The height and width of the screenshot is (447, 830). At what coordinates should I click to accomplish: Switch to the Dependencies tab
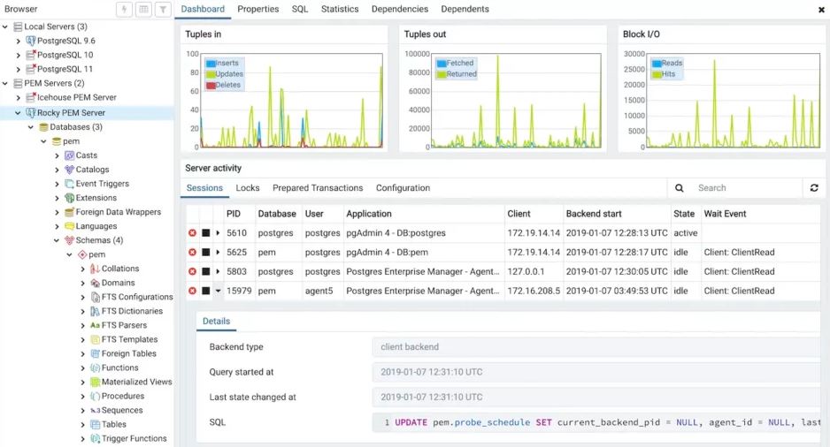[400, 9]
